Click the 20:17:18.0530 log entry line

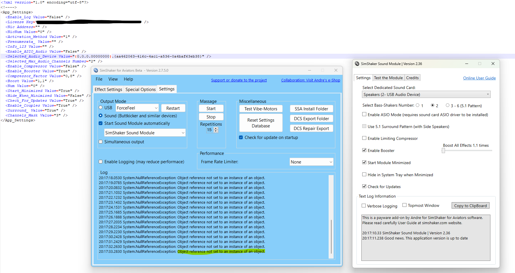tap(182, 178)
